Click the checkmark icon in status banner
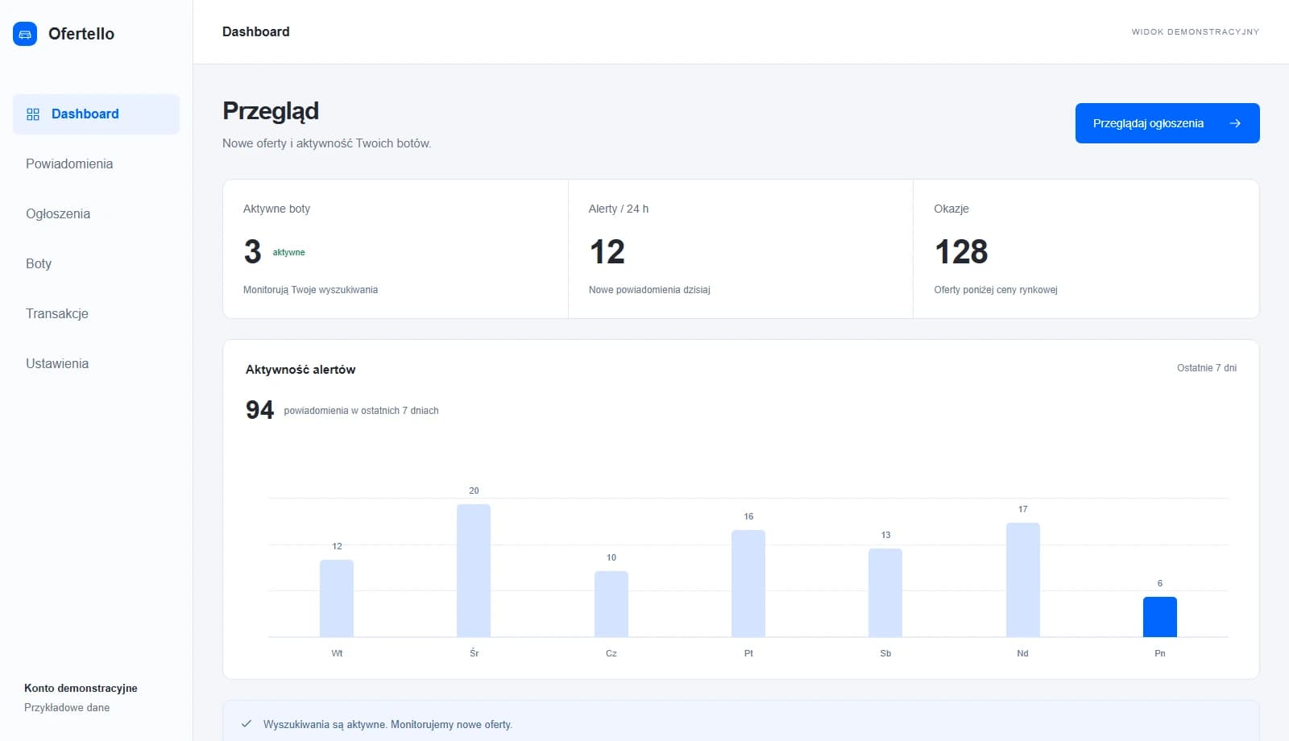 tap(247, 724)
